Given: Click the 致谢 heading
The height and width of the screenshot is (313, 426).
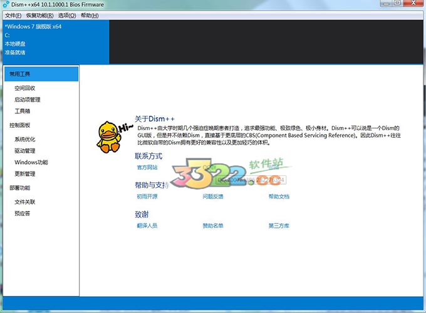Looking at the screenshot, I should coord(142,215).
